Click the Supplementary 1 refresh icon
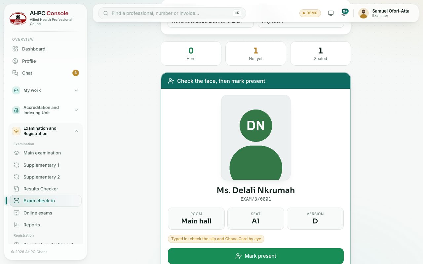This screenshot has width=423, height=264. click(17, 165)
